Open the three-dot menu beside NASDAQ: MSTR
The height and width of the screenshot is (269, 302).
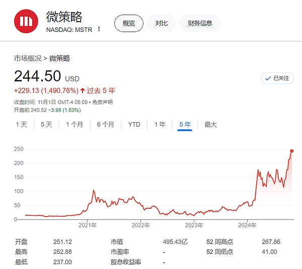coord(99,29)
